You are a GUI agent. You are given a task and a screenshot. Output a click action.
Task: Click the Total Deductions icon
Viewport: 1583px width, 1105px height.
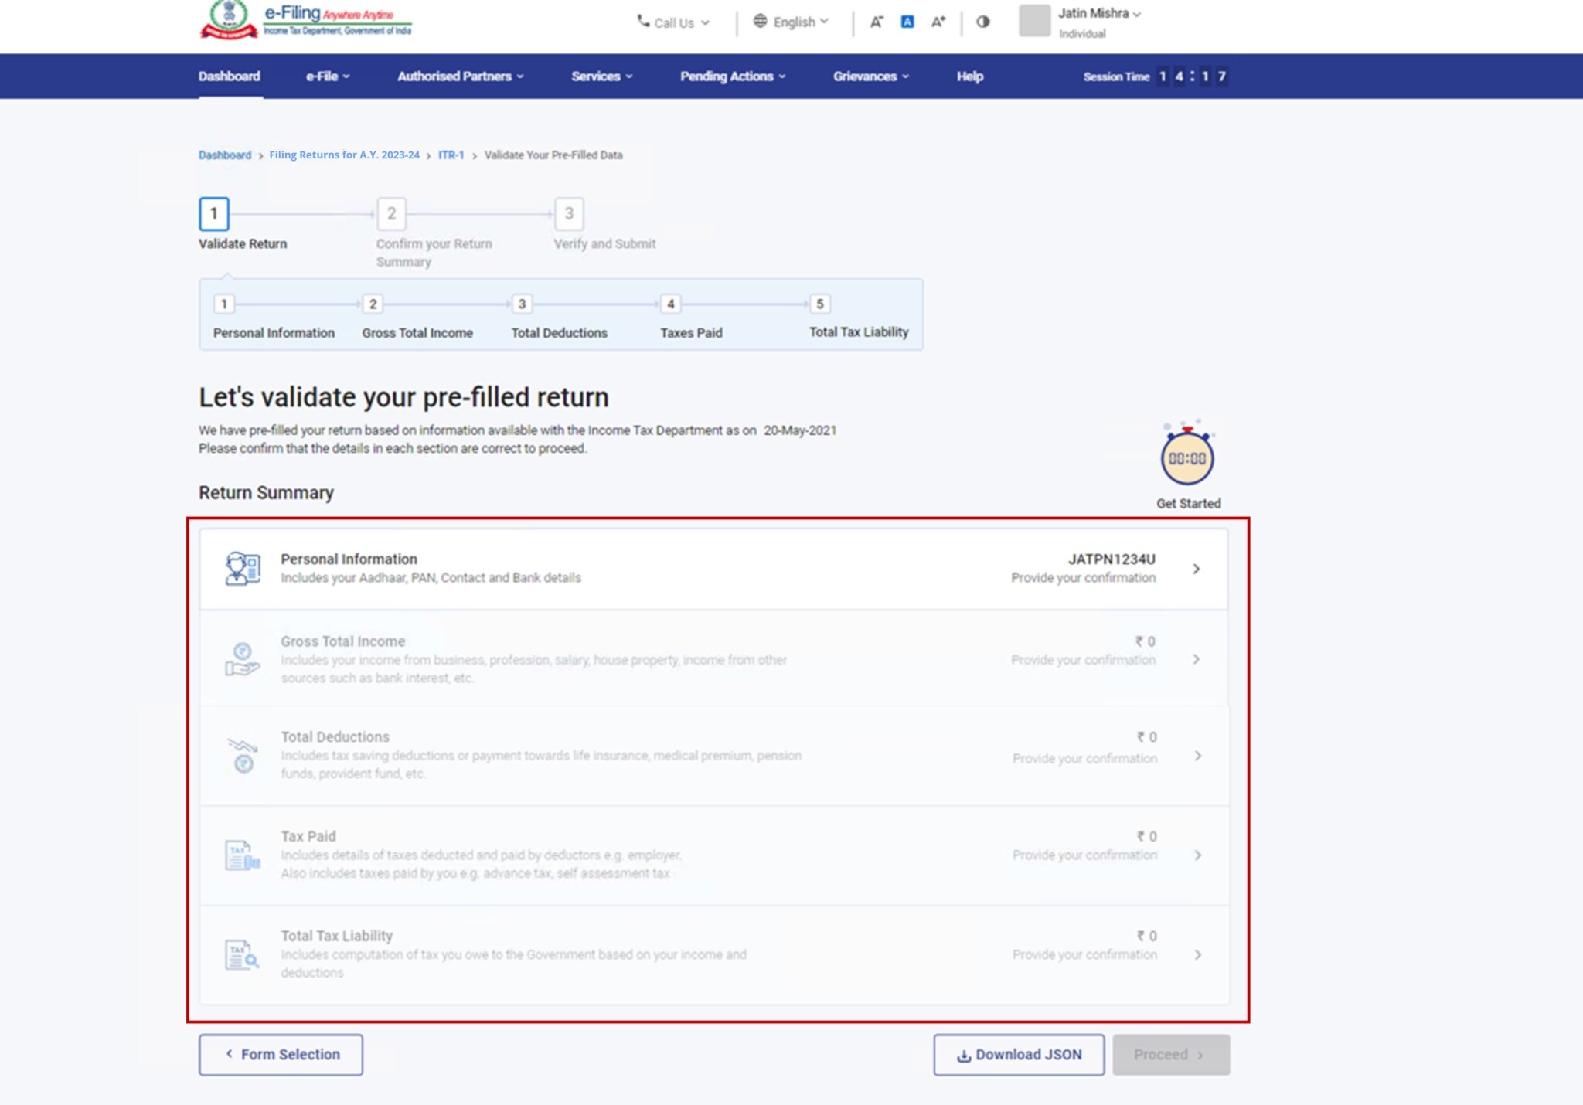(243, 755)
